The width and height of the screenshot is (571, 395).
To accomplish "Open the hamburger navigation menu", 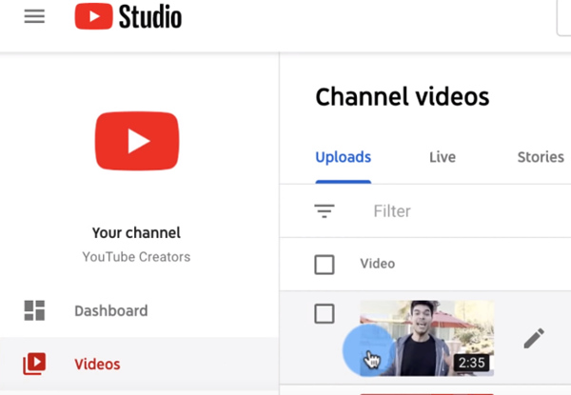I will point(34,17).
